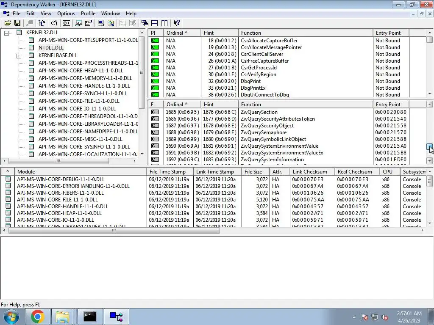Click gray C icon for ZwQuerySection
434x325 pixels.
155,112
